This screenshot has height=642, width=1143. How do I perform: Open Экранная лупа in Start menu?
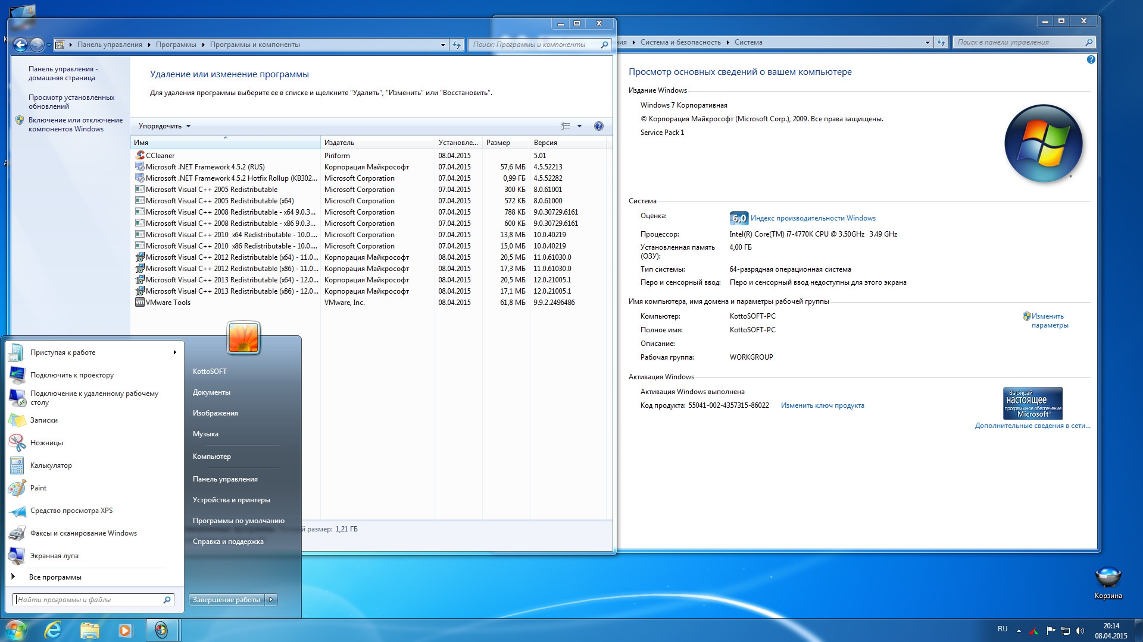point(93,556)
